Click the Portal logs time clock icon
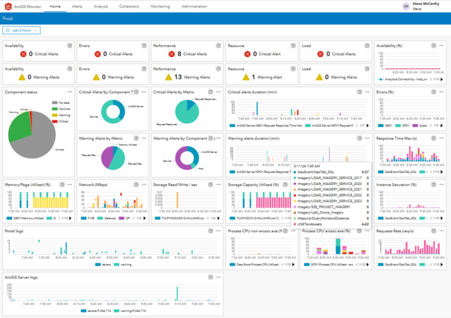Viewport: 451px width, 318px height. (211, 231)
